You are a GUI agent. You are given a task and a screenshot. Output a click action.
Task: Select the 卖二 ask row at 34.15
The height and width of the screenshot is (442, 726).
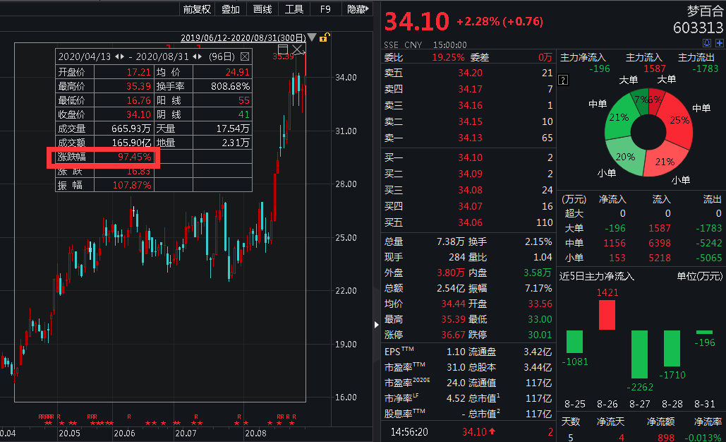click(x=468, y=122)
